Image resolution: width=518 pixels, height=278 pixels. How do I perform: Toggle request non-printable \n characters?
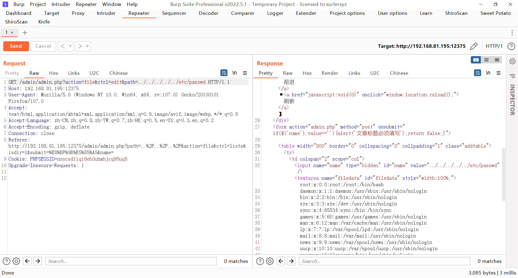tap(234, 73)
